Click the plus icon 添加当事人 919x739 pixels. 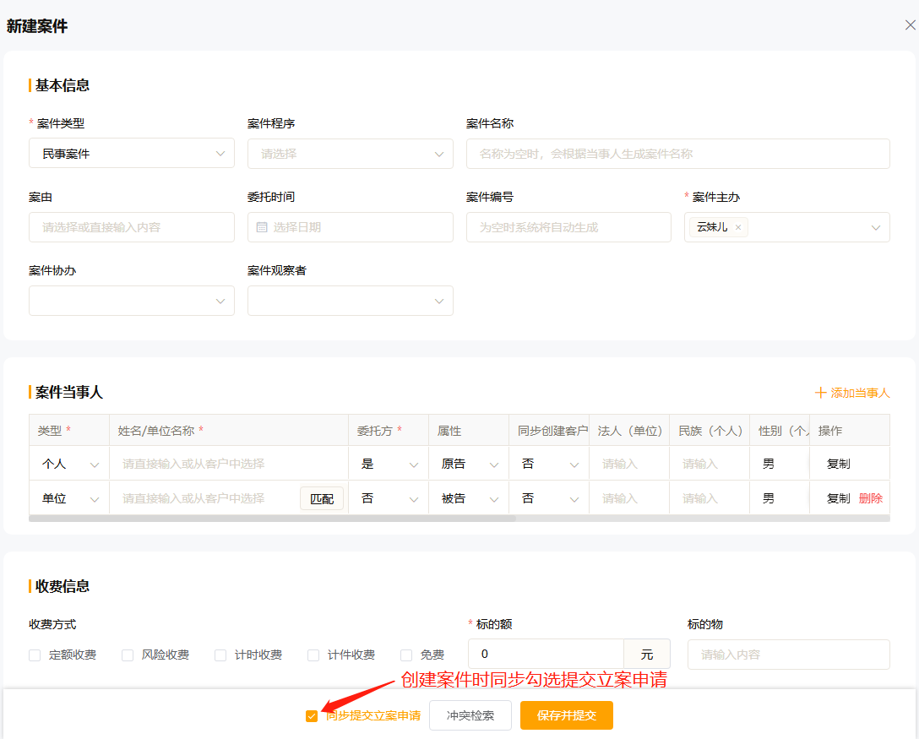pyautogui.click(x=820, y=393)
